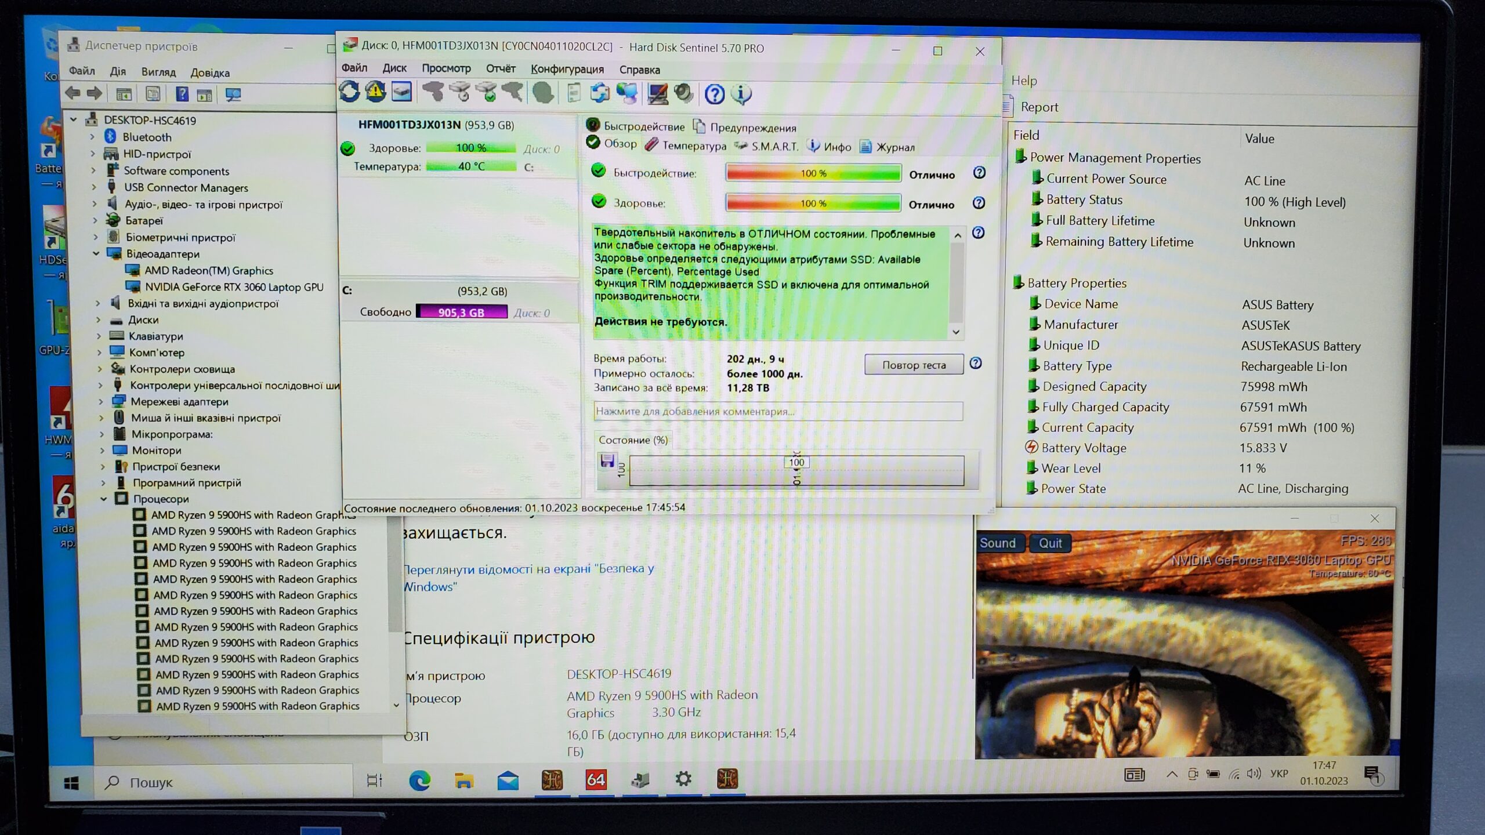Click the Quit button in the GPU test
Image resolution: width=1485 pixels, height=835 pixels.
pyautogui.click(x=1050, y=543)
